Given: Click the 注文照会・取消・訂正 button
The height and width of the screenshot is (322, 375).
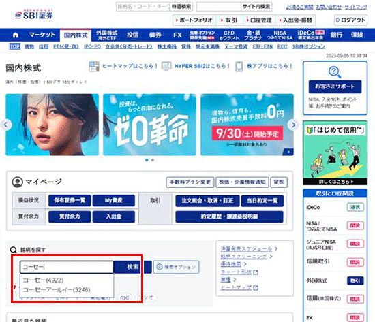Looking at the screenshot, I should click(207, 201).
